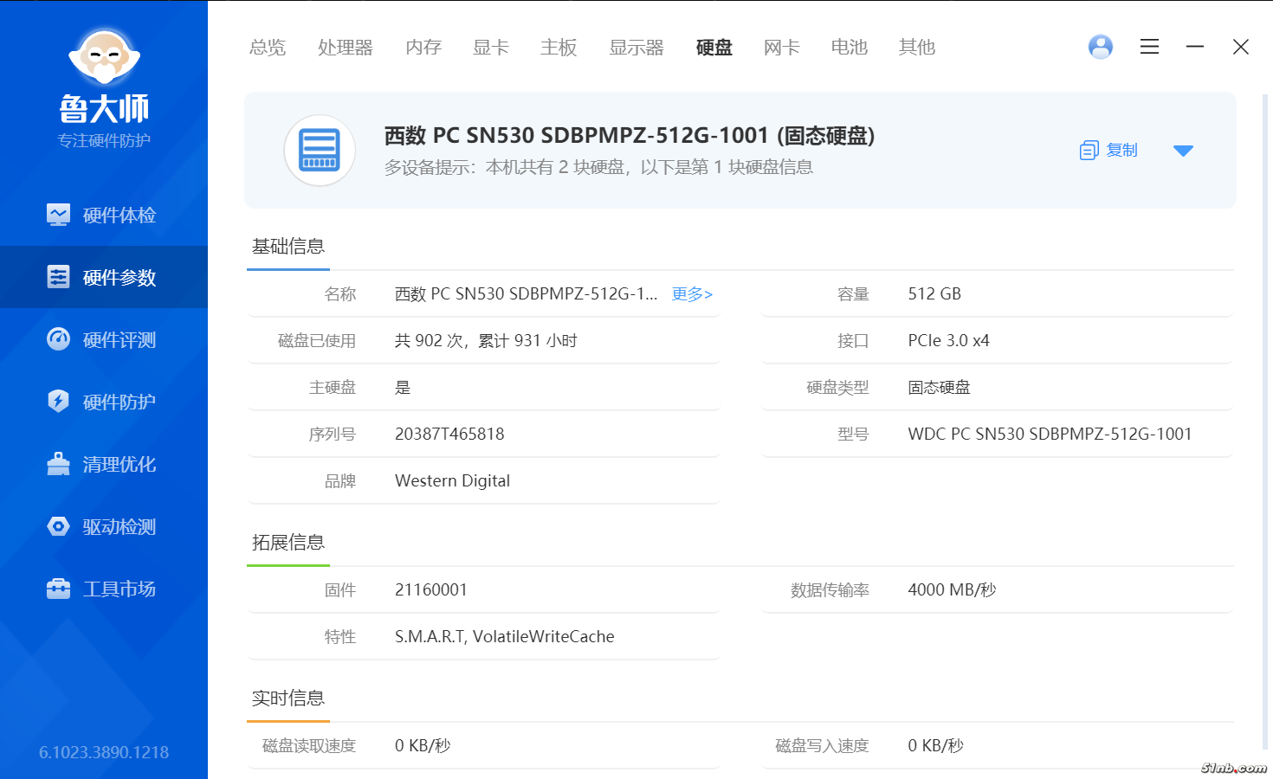Click the user account avatar icon
Screen dimensions: 1273x779
pos(1100,47)
